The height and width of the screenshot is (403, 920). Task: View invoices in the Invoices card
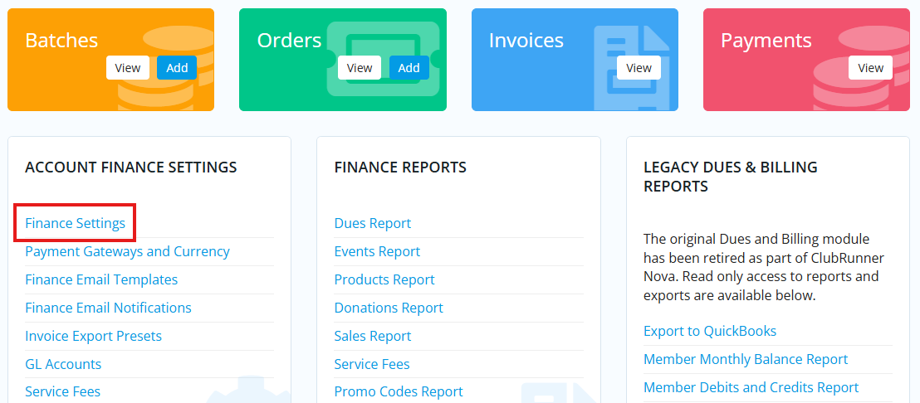coord(639,68)
